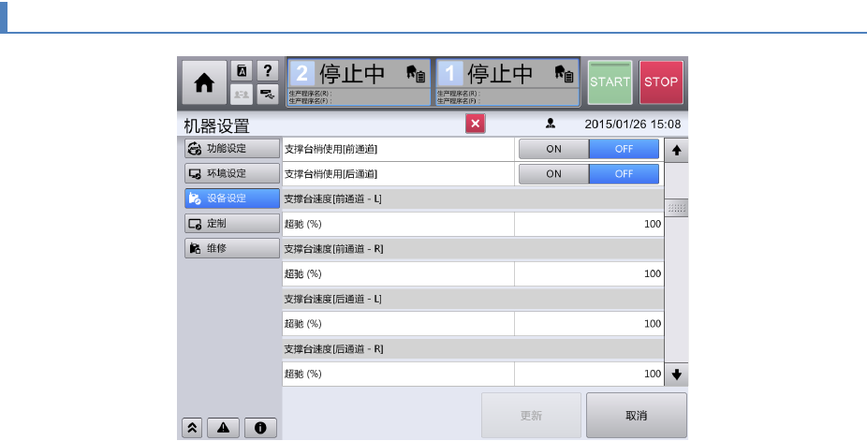Edit 超驰 value under 后通道 - R
Viewport: 867px width, 441px height.
pos(589,375)
